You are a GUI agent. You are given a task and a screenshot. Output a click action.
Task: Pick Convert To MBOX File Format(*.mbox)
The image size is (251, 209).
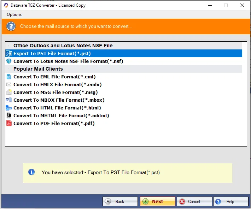pos(124,100)
